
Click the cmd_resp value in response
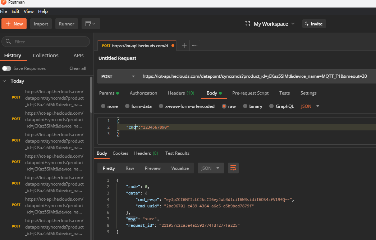point(228,200)
